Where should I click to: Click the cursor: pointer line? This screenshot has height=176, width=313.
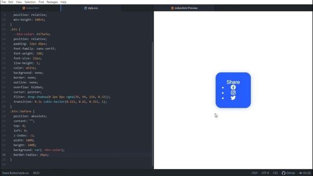(27, 92)
